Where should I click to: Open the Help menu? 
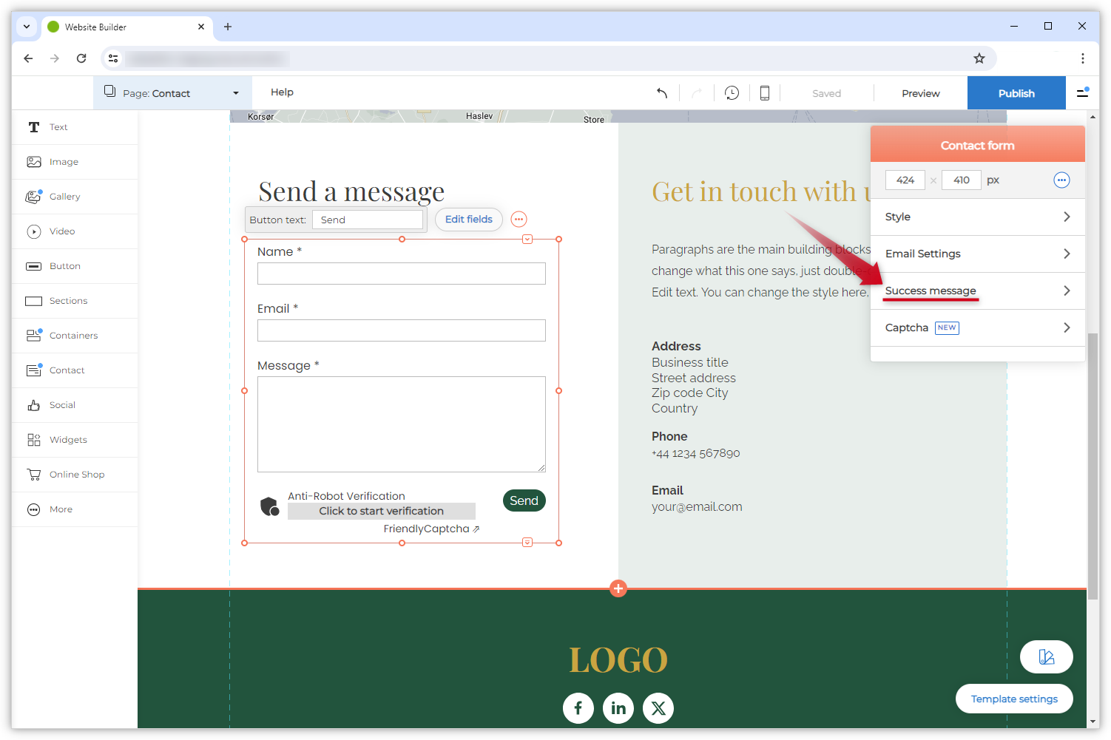click(282, 92)
